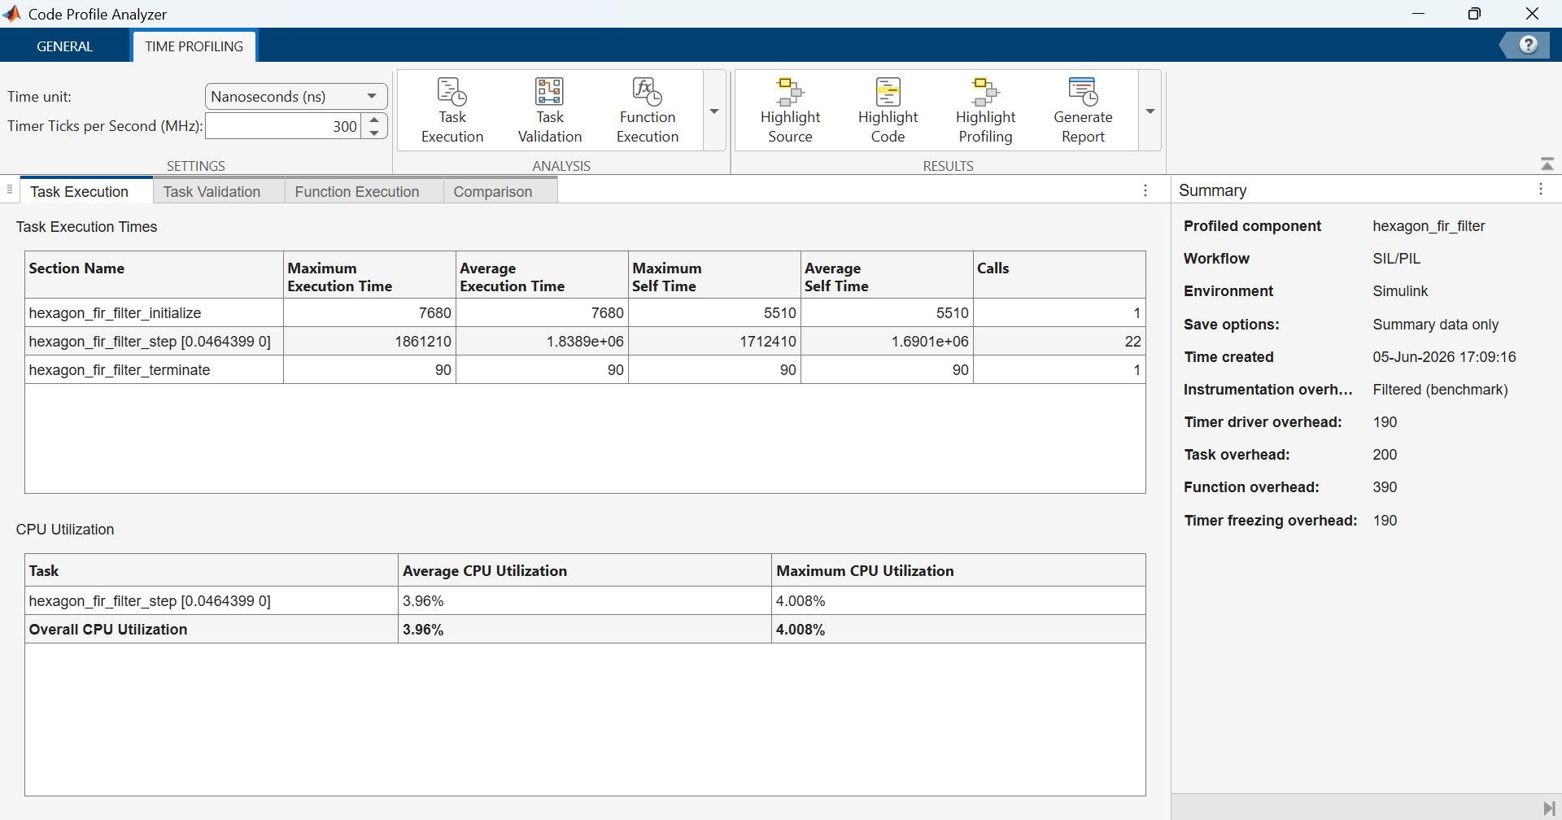The width and height of the screenshot is (1562, 820).
Task: Open the Summary panel options menu
Action: pos(1541,190)
